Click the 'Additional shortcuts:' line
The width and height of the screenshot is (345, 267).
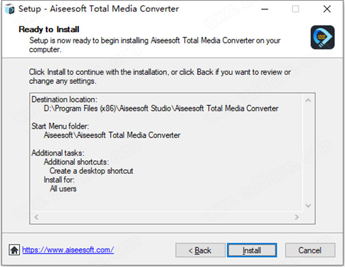coord(76,162)
